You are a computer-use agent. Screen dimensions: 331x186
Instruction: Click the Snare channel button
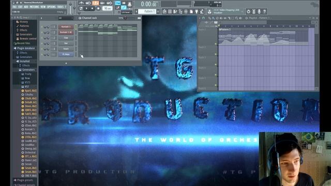point(66,49)
